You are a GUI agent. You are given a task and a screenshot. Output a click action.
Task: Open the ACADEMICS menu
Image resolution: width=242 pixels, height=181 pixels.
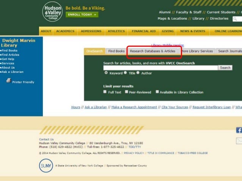point(65,31)
